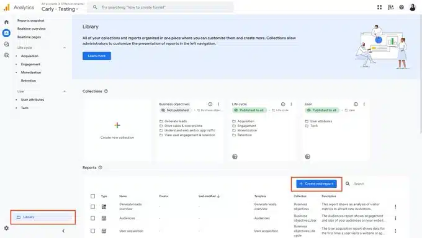This screenshot has width=422, height=238.
Task: Focus the top Analytics search bar
Action: click(x=160, y=7)
